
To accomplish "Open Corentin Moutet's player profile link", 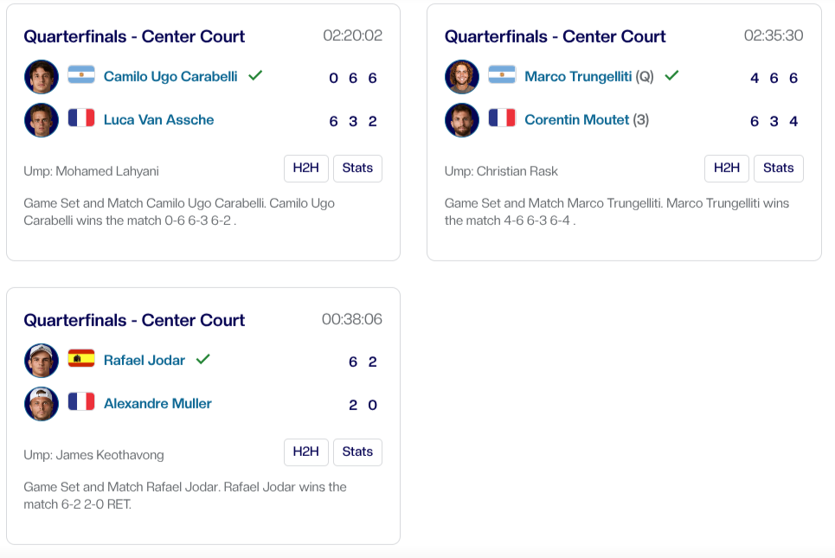I will 576,119.
